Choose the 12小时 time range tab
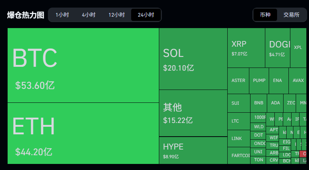 [116, 15]
